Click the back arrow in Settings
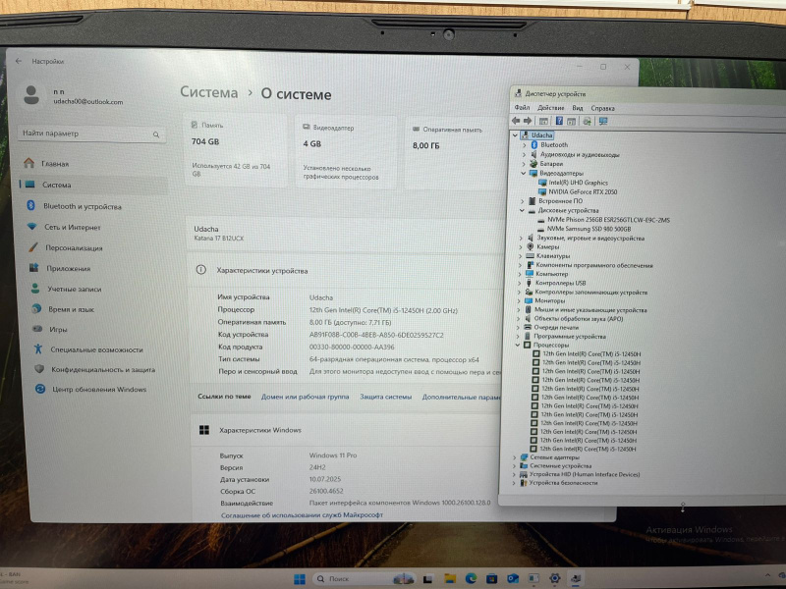The width and height of the screenshot is (786, 589). pyautogui.click(x=19, y=61)
